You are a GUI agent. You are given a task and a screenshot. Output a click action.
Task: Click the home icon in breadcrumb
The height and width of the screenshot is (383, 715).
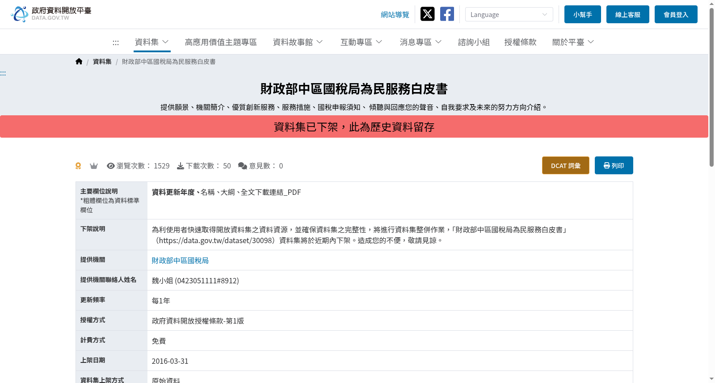point(79,62)
